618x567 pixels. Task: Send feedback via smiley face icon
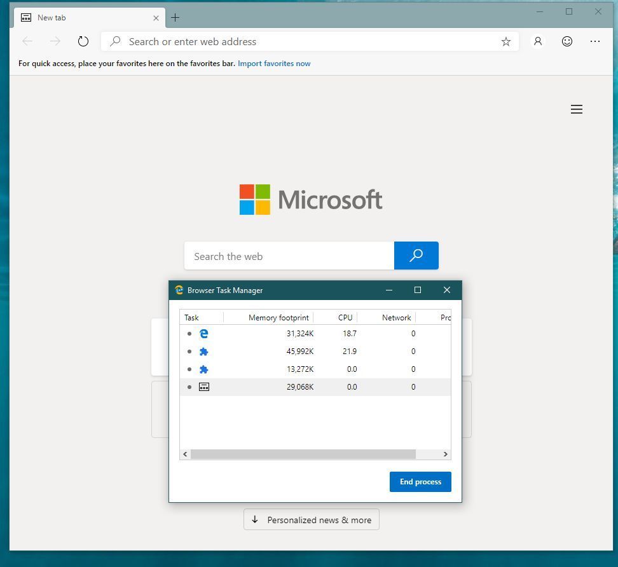566,41
